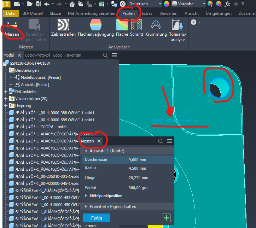Run the Krümmung curvature analysis
Screen dimensions: 256x228
156,28
